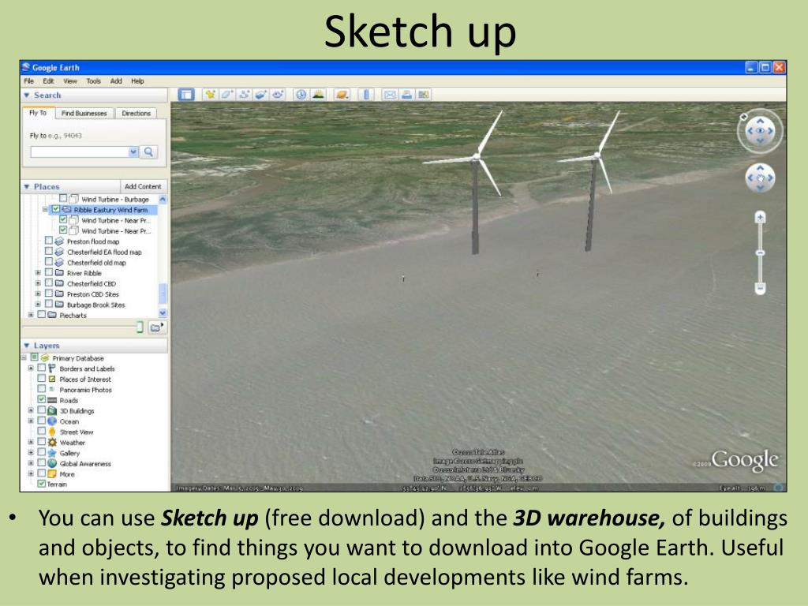Select the Ruler tool icon
This screenshot has height=606, width=808.
366,95
